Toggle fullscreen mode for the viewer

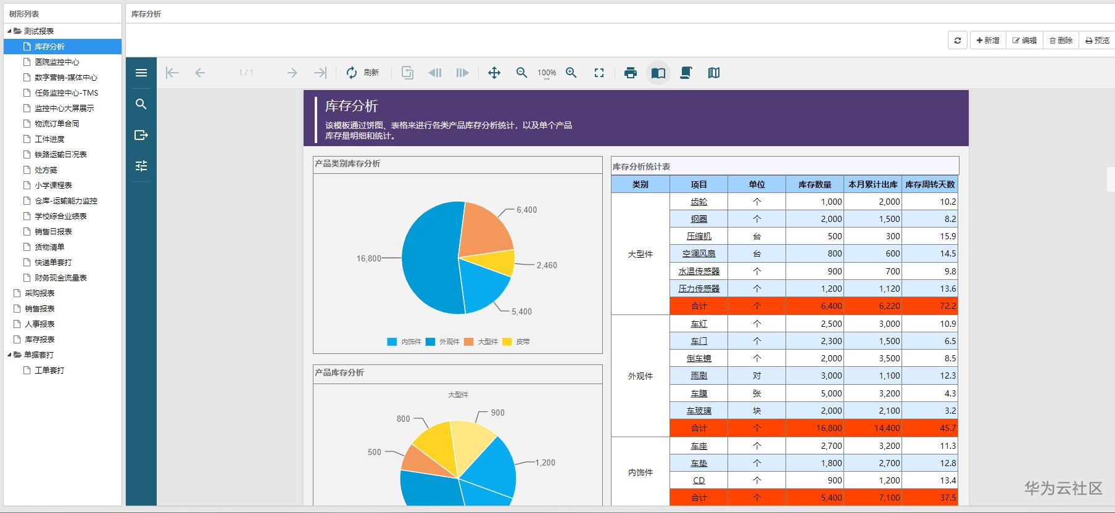coord(599,73)
